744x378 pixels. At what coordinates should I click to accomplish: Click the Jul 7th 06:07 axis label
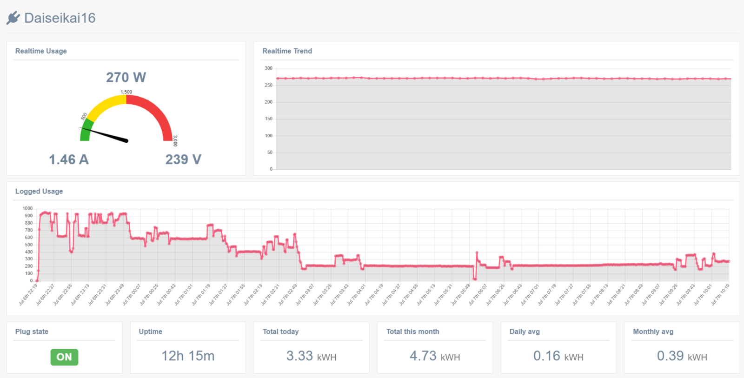coord(478,295)
